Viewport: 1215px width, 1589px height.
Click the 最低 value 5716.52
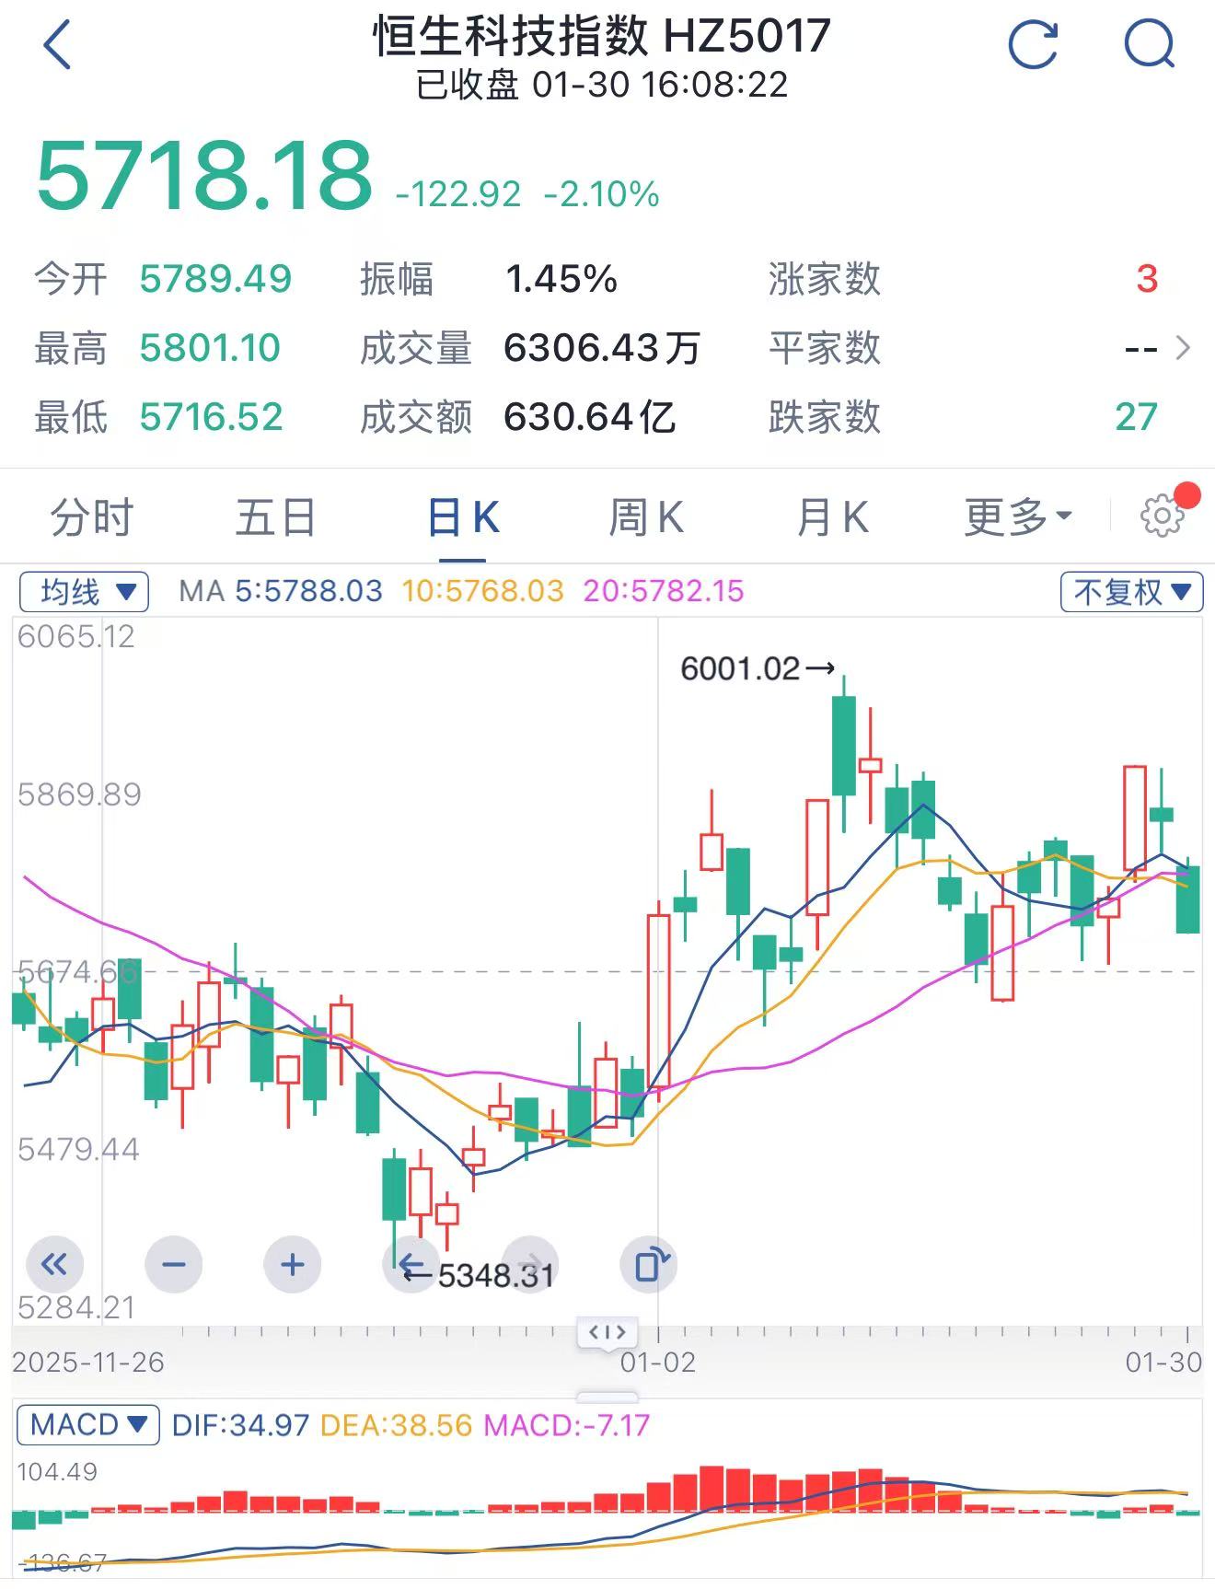tap(211, 417)
